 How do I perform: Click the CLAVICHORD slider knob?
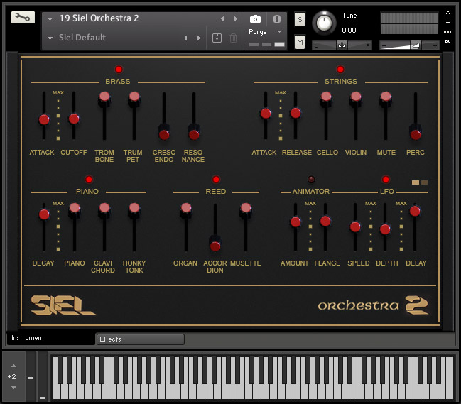(x=104, y=208)
